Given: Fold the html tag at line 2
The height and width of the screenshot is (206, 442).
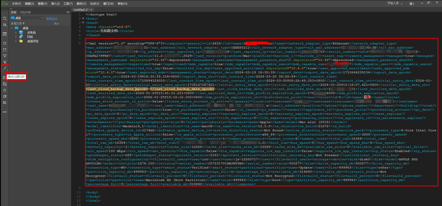Looking at the screenshot, I should tap(83, 19).
